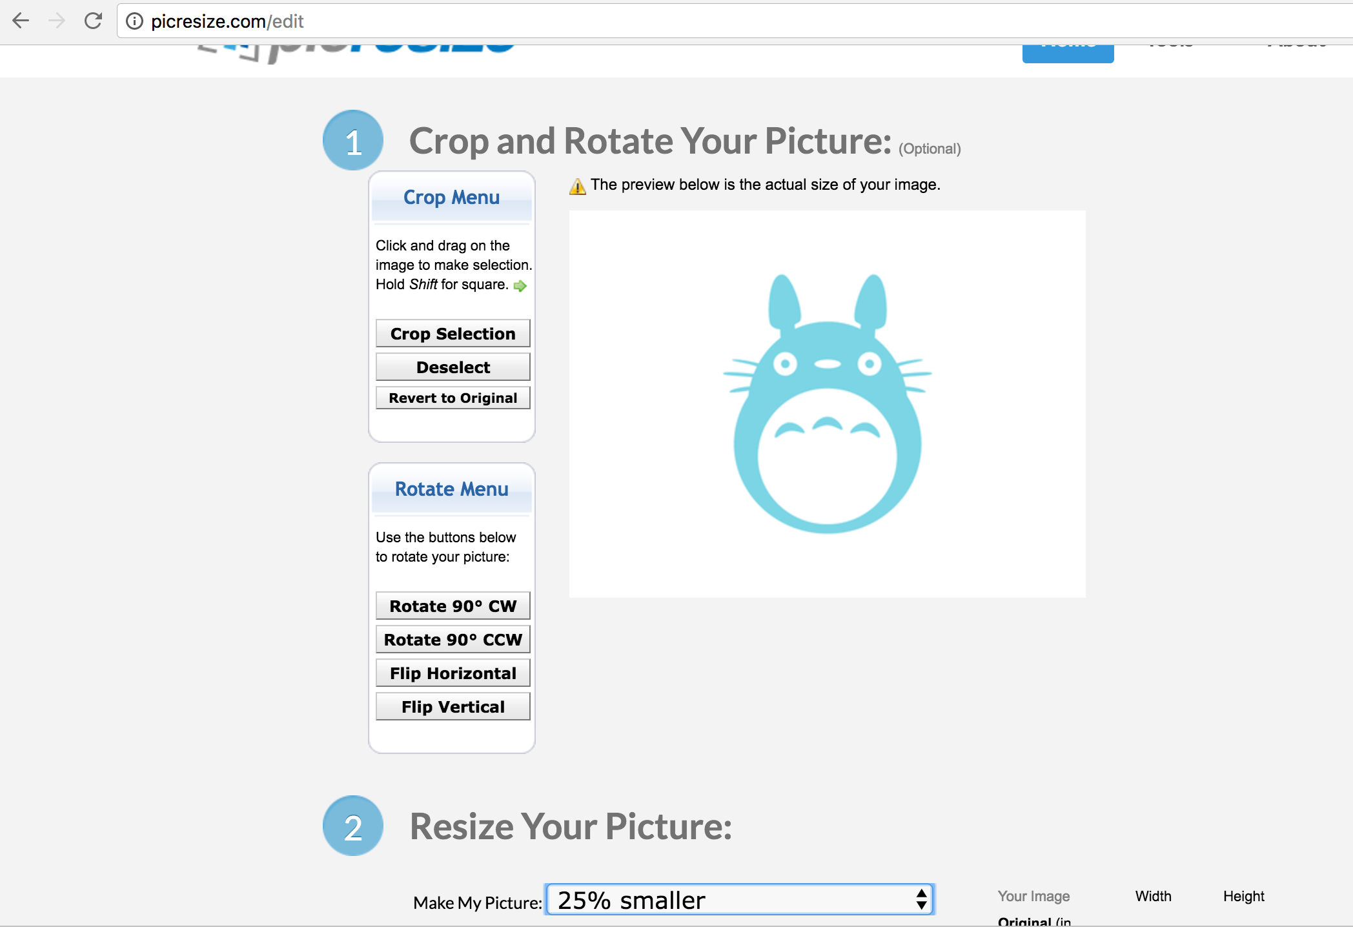The height and width of the screenshot is (927, 1353).
Task: Click the warning triangle icon by preview note
Action: (578, 186)
